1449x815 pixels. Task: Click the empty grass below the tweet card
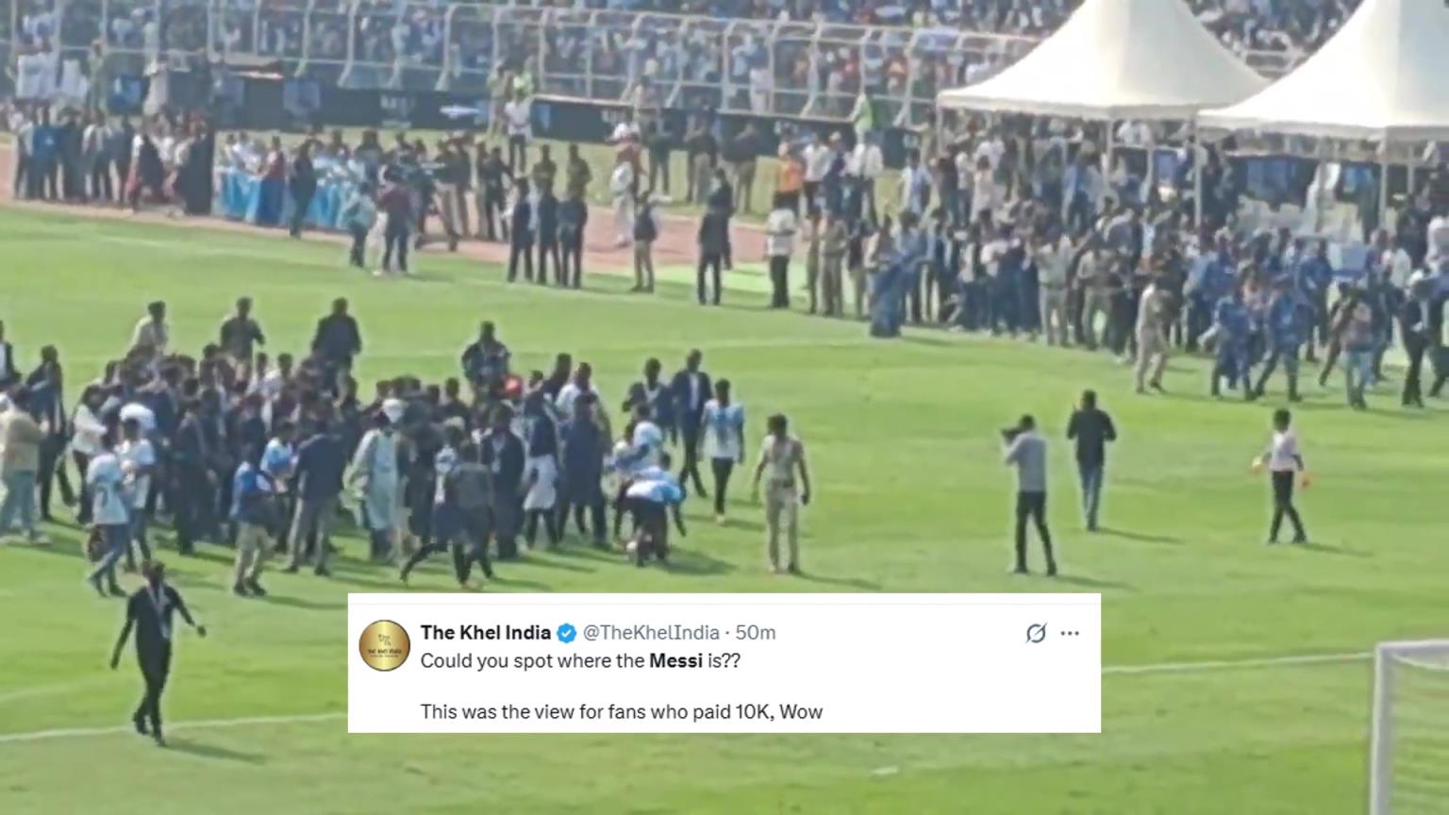717,773
